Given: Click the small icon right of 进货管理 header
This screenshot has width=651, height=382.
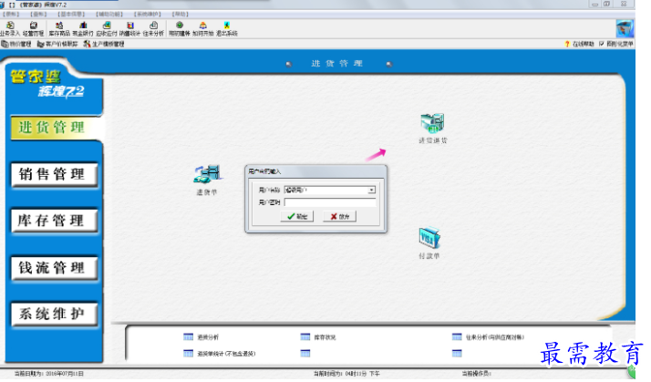Looking at the screenshot, I should (389, 64).
